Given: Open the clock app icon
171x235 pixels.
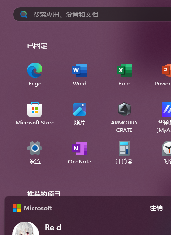Looking at the screenshot, I should (166, 148).
